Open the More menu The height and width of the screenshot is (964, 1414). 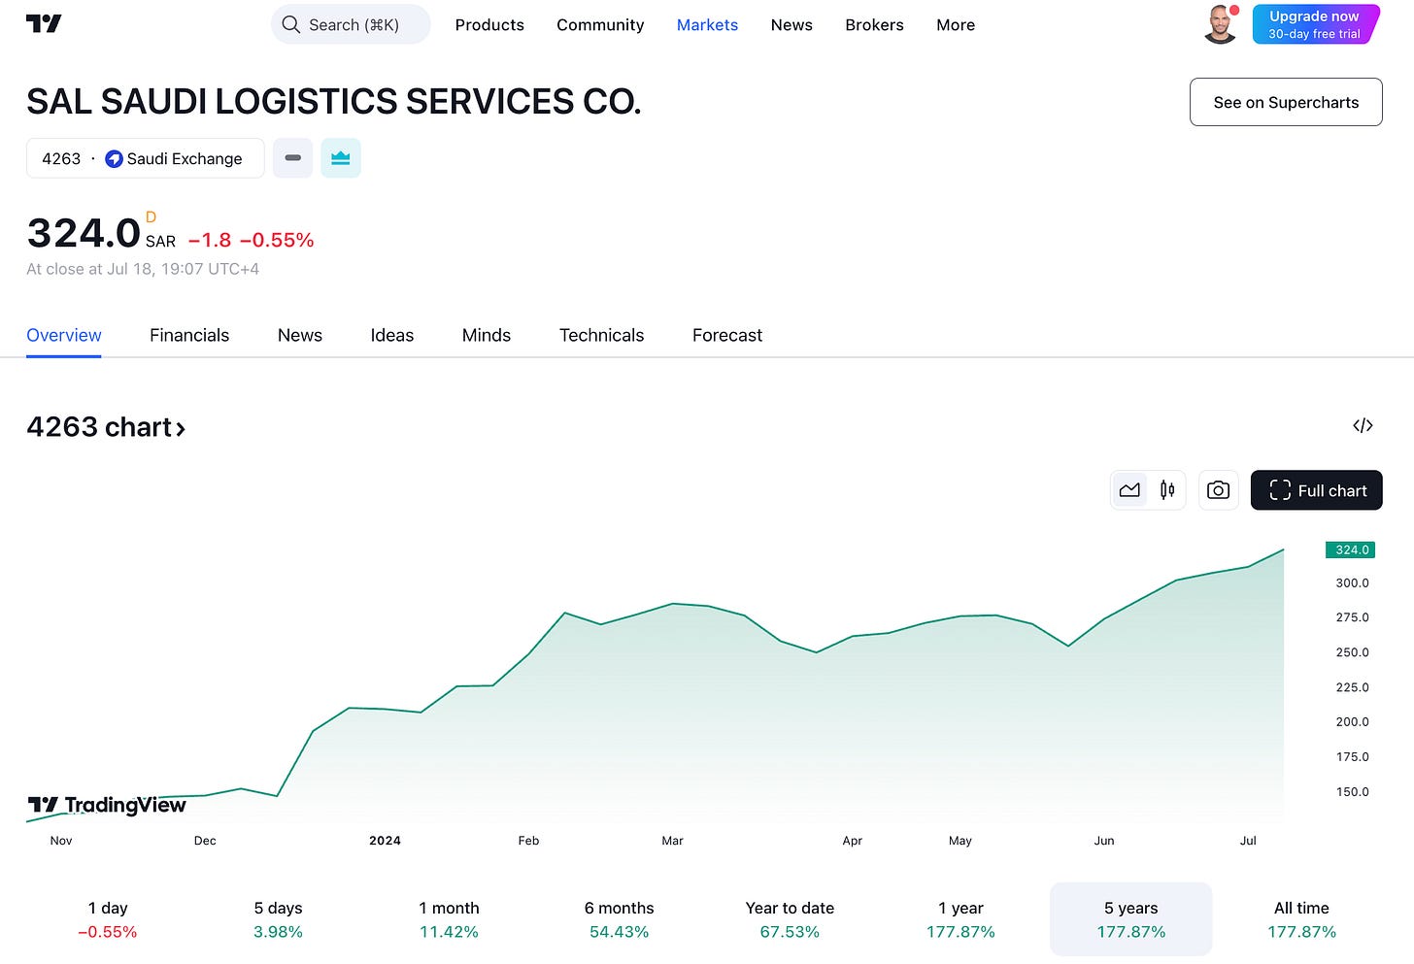pos(956,24)
